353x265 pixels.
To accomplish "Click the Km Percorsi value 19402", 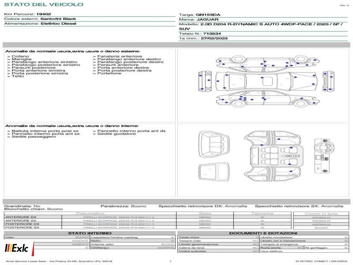I will point(44,14).
